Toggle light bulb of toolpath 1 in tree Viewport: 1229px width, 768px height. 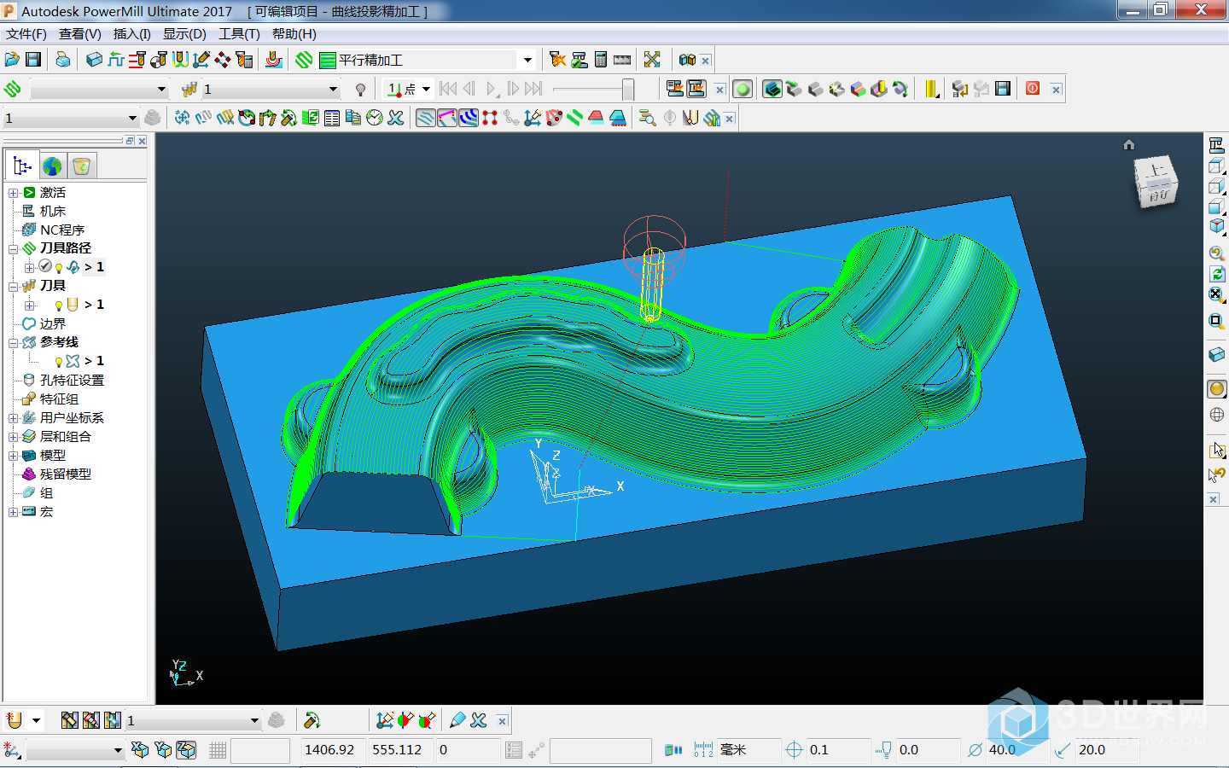pos(59,268)
